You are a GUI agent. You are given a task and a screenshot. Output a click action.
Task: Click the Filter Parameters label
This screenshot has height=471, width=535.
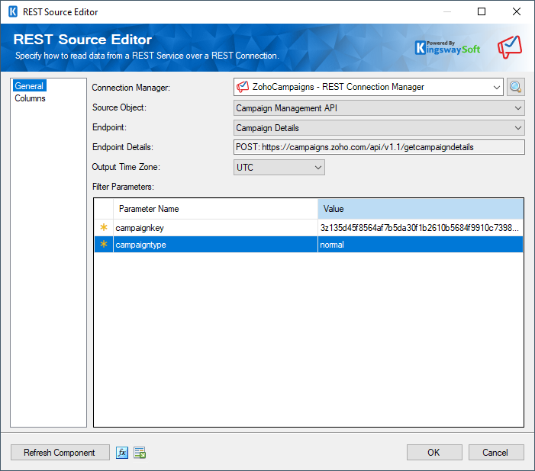click(x=123, y=187)
